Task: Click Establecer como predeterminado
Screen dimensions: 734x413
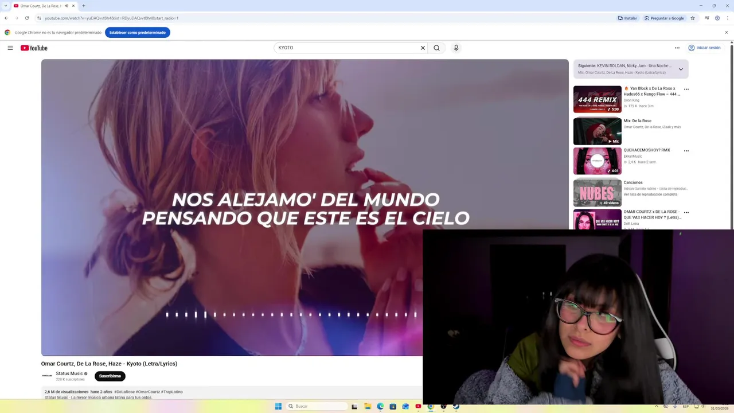Action: click(138, 33)
